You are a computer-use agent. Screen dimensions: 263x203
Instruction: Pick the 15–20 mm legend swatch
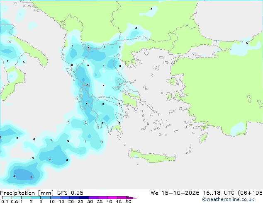(64, 198)
